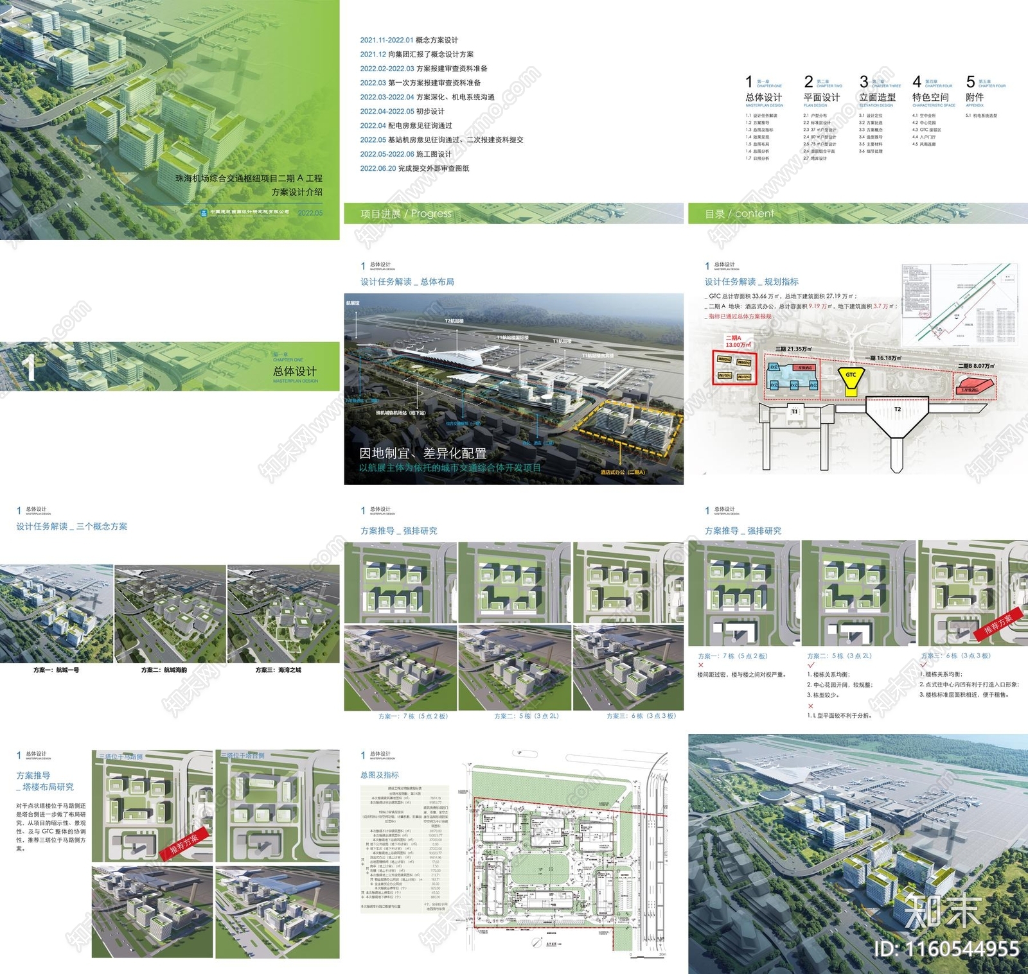This screenshot has width=1028, height=974.
Task: Click timeline entry 2021.11-2022.01 概念方案设计
Action: (x=409, y=40)
